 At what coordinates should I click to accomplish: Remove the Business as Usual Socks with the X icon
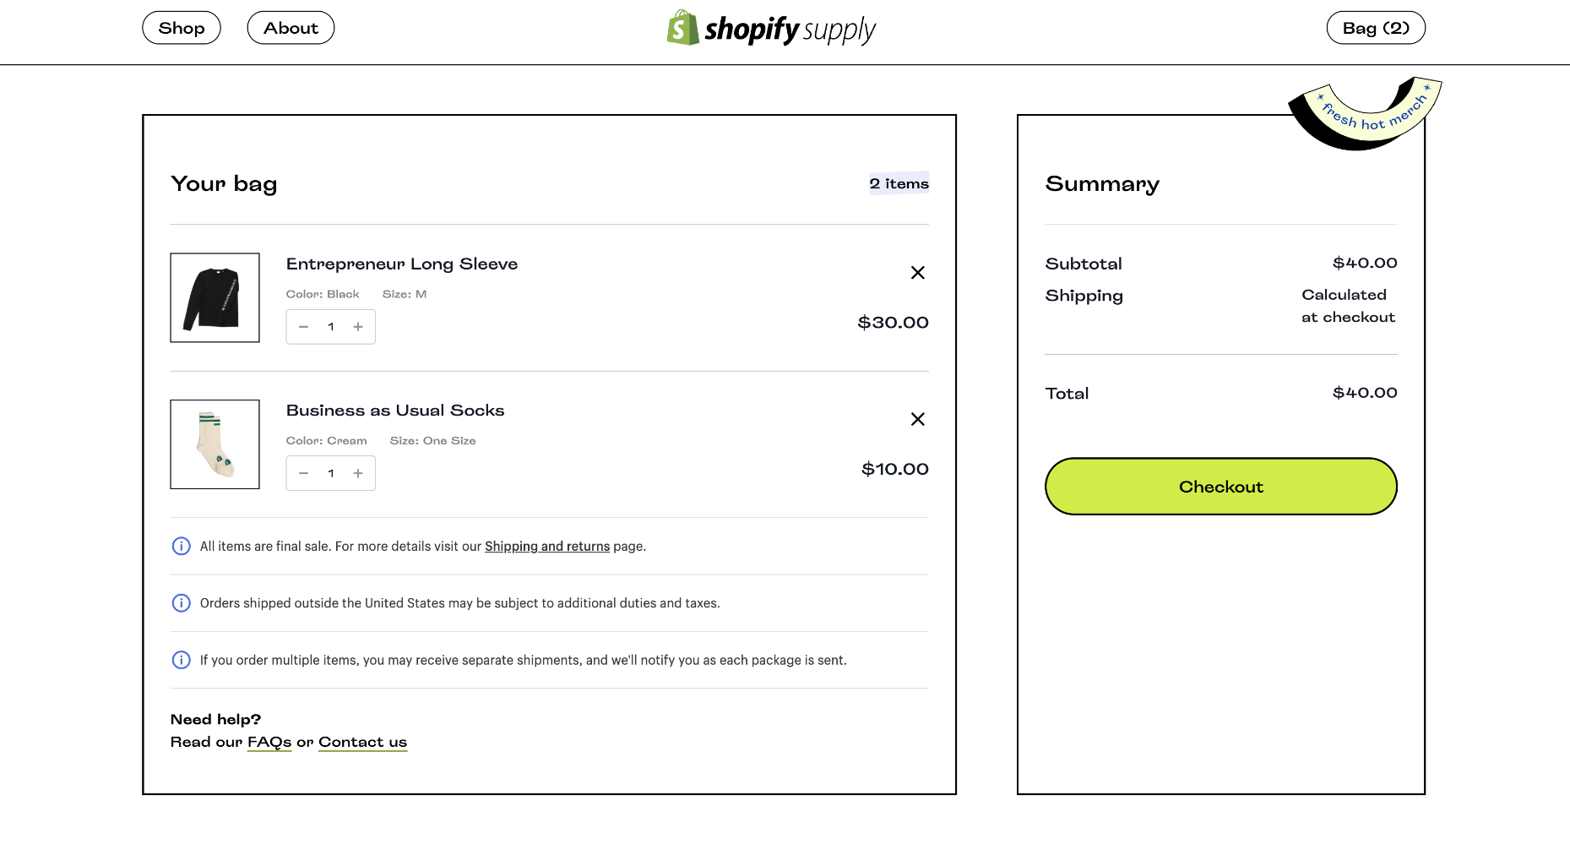point(918,419)
